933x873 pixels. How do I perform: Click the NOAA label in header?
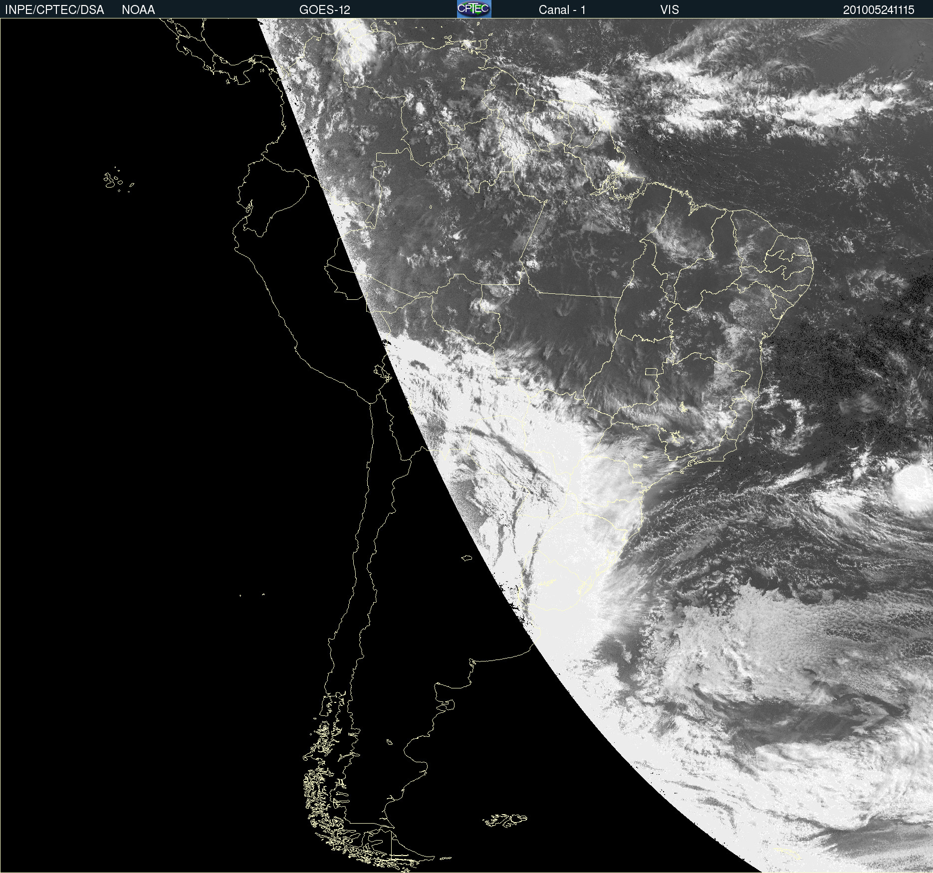tap(138, 10)
